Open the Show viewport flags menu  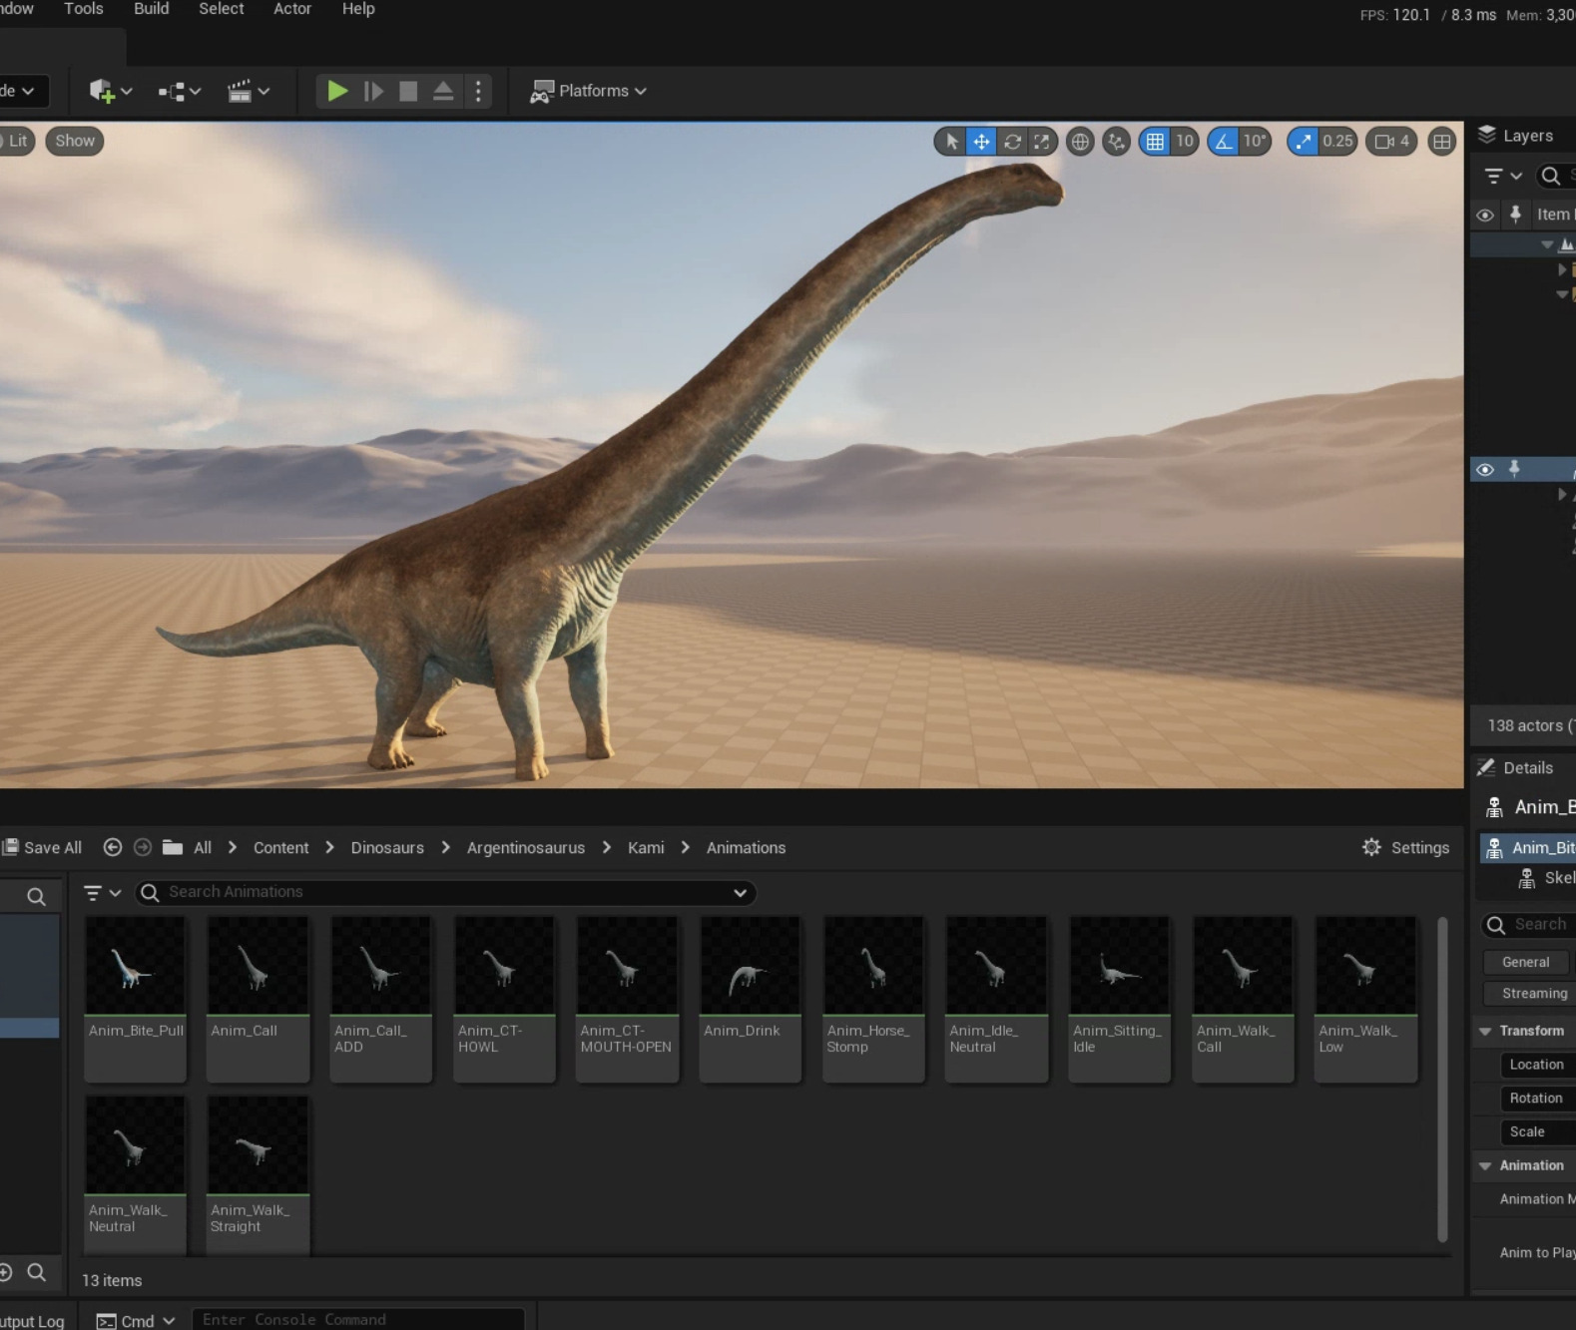pyautogui.click(x=75, y=141)
